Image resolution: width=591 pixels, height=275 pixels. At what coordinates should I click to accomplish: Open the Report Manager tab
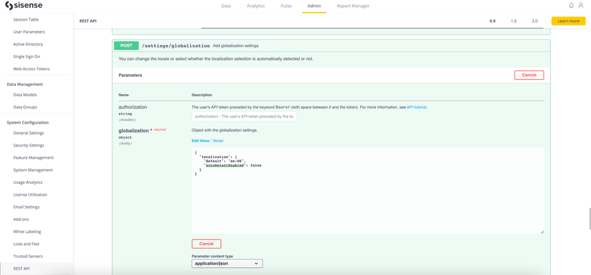(353, 6)
